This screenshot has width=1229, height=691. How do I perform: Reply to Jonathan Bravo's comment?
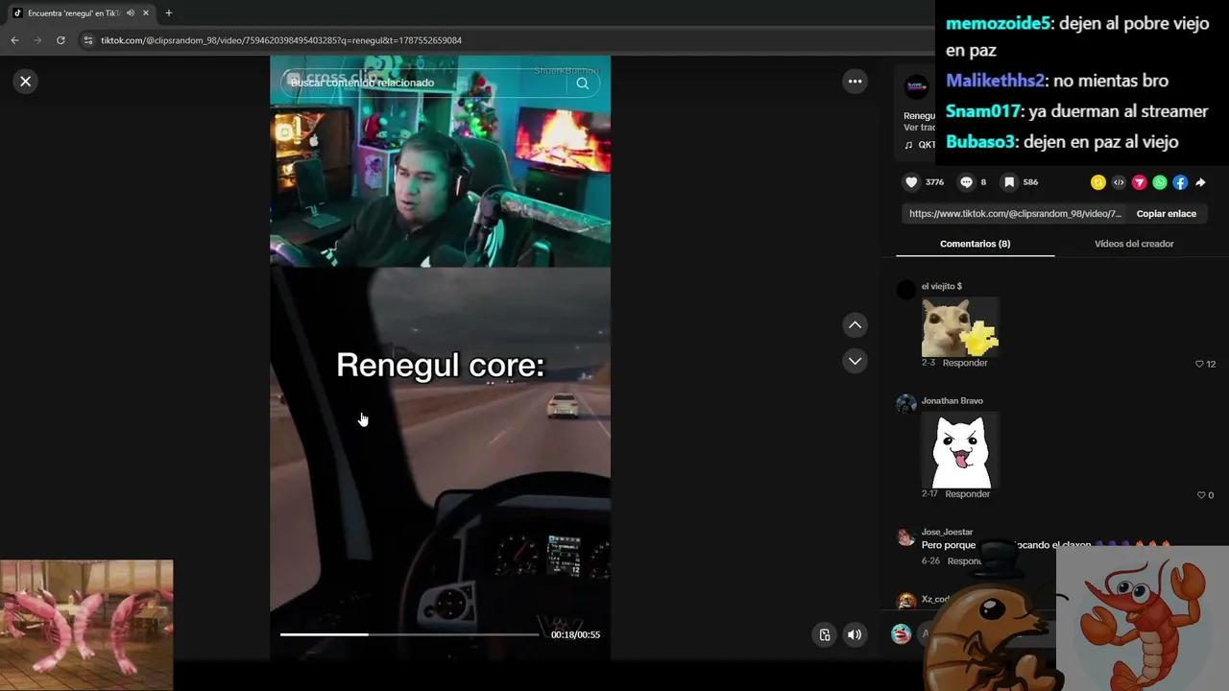coord(967,494)
